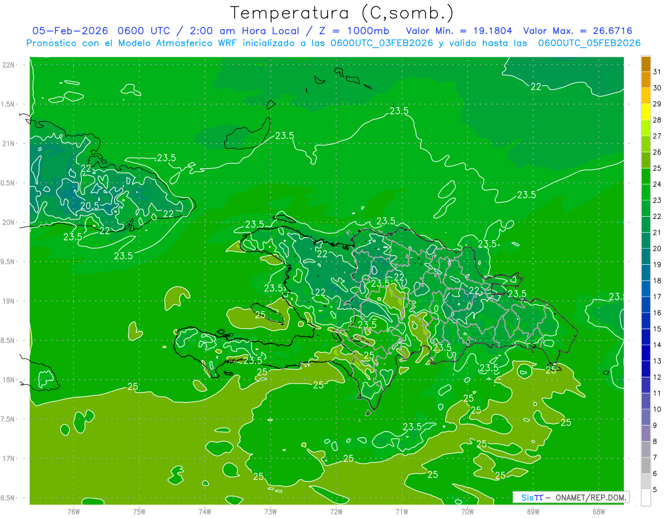The image size is (672, 519).
Task: Click the 68W longitude axis label
Action: pyautogui.click(x=599, y=511)
